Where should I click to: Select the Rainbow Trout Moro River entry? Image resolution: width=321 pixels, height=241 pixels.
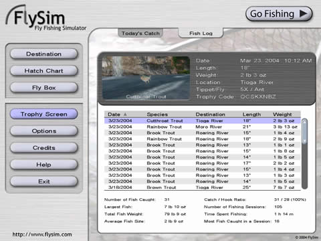[x=203, y=127]
